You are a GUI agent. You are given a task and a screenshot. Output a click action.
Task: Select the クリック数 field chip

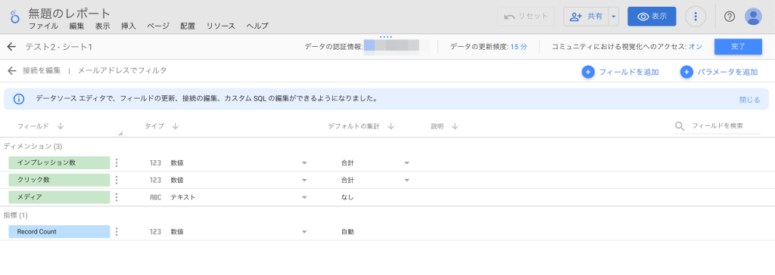pos(59,180)
